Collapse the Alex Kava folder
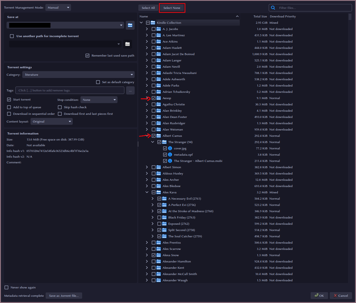This screenshot has height=303, width=356. [147, 192]
